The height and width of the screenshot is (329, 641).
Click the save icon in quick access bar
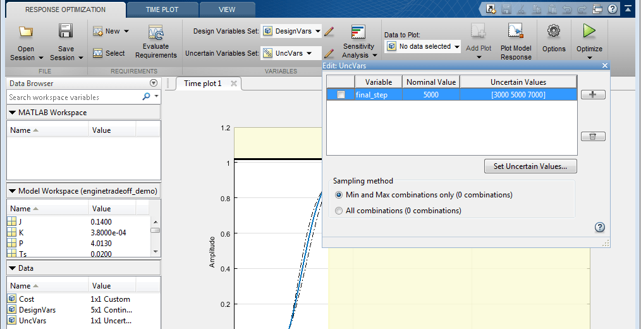(506, 9)
